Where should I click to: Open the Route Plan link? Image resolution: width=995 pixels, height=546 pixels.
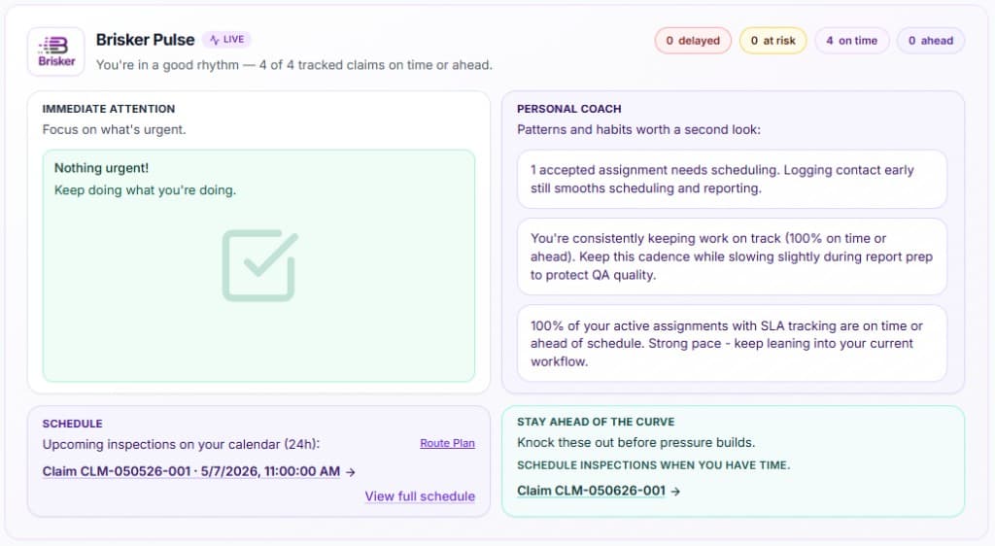click(x=447, y=443)
